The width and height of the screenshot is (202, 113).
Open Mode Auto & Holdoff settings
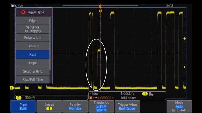point(179,106)
